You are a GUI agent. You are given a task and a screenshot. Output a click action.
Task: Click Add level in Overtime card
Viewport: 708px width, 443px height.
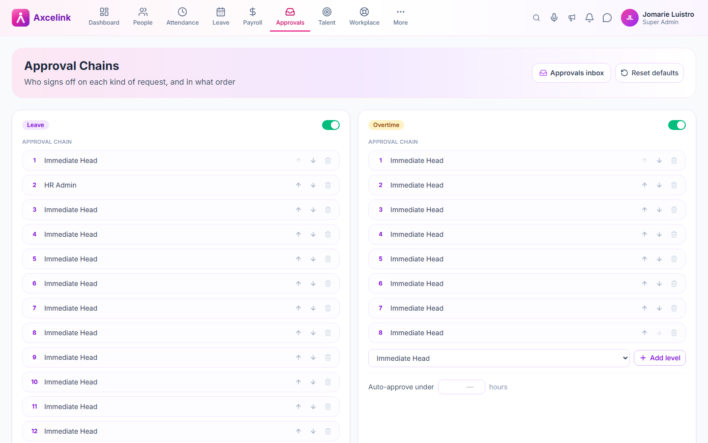[x=660, y=358]
